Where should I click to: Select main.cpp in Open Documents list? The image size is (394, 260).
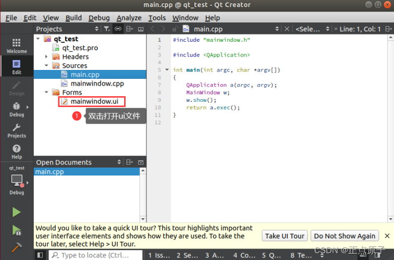click(87, 172)
